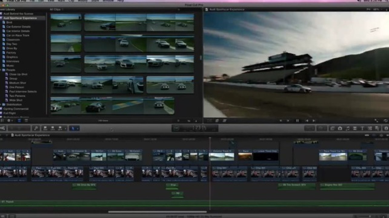Toggle the Inspector panel button
This screenshot has width=389, height=218.
click(x=386, y=128)
